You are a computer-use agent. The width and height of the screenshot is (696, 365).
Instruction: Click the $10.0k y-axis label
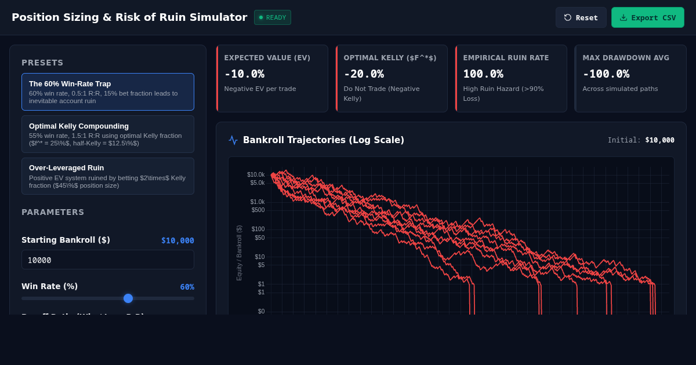point(256,175)
